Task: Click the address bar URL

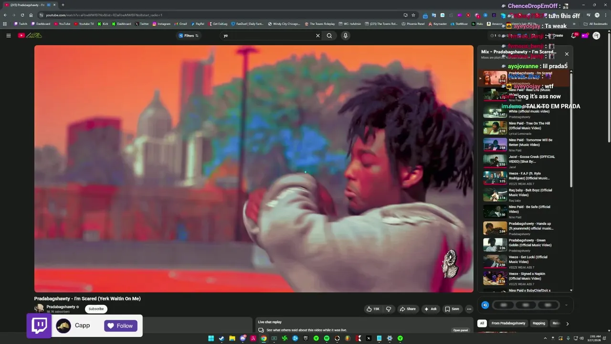Action: 104,15
